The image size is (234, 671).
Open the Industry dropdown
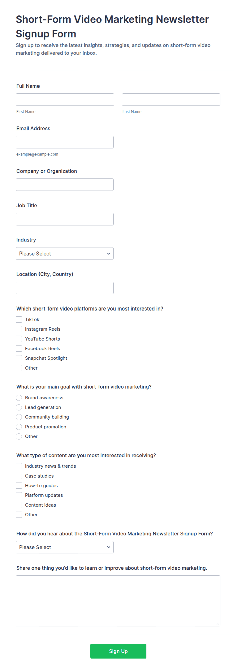tap(65, 253)
